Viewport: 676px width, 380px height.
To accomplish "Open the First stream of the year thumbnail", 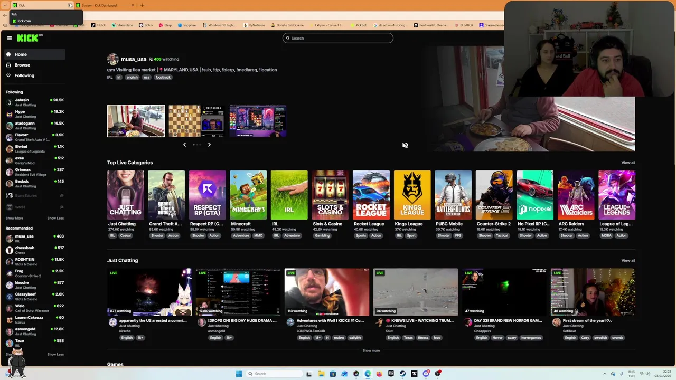I will tap(593, 292).
